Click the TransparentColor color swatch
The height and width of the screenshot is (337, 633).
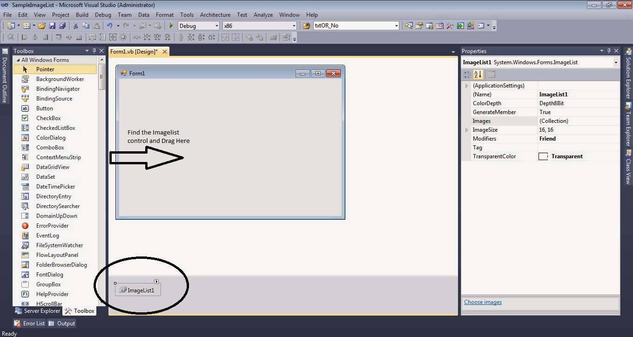point(543,156)
